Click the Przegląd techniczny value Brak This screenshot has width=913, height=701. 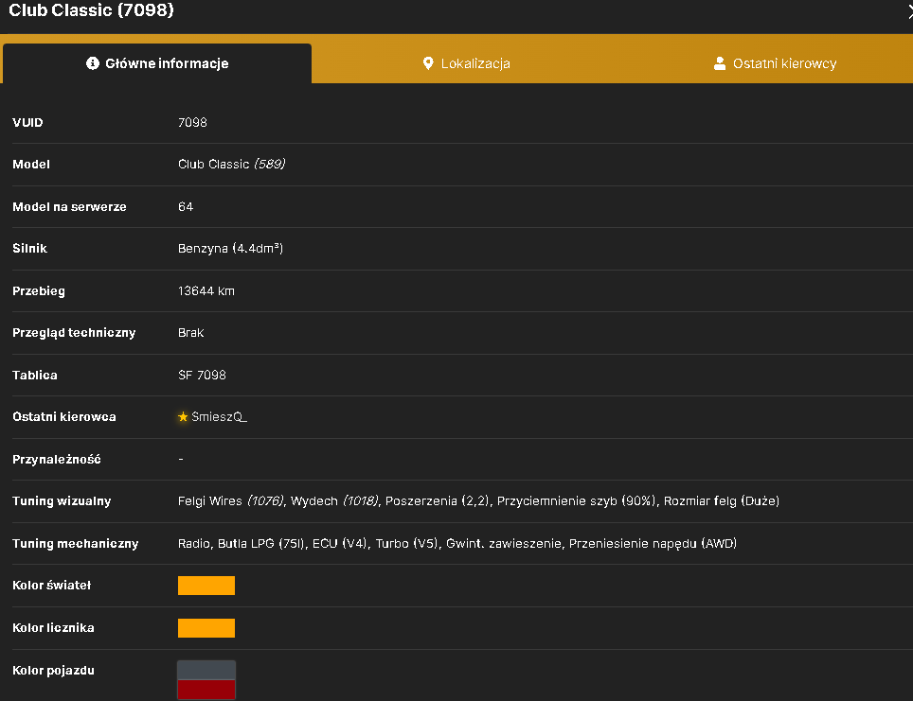pos(190,333)
